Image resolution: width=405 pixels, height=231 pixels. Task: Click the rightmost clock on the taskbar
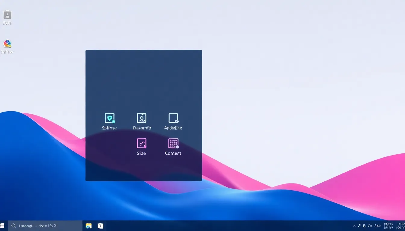pos(401,226)
